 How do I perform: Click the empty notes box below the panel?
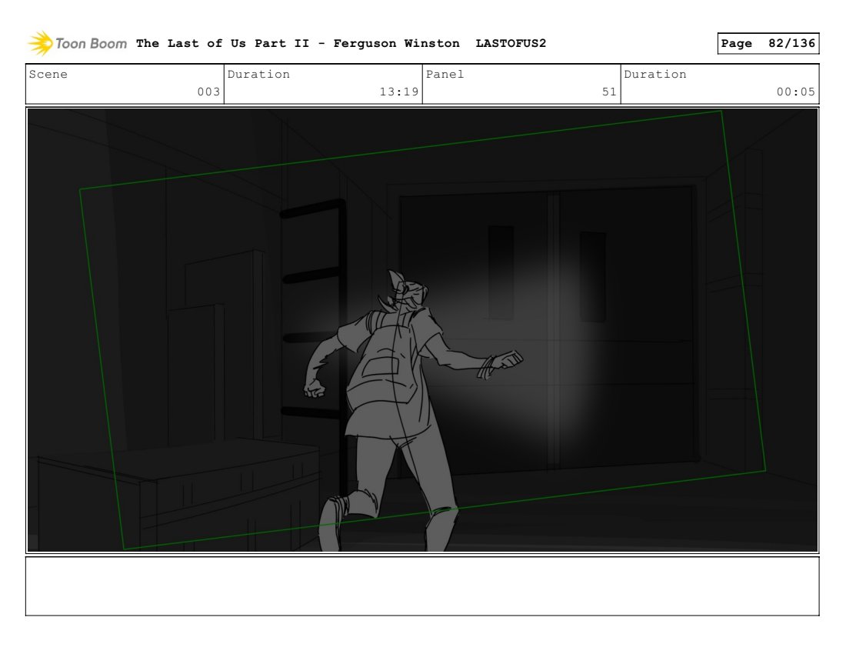pyautogui.click(x=422, y=586)
